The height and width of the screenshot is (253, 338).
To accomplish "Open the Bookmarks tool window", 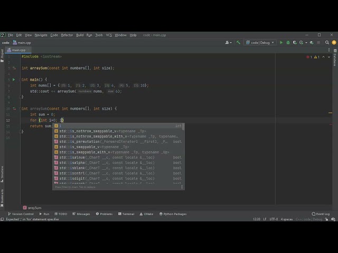I will (2, 198).
